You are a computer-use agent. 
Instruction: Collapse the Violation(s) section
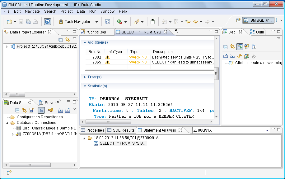(x=85, y=42)
